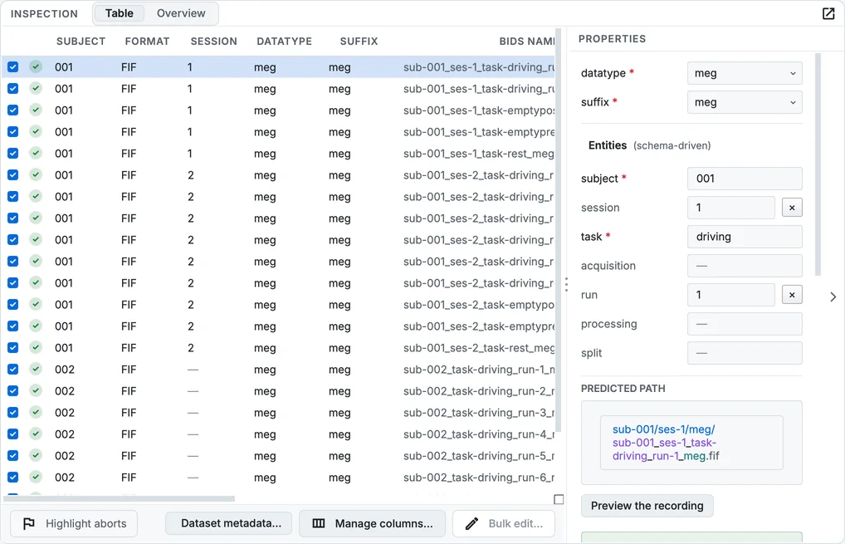Screen dimensions: 845x544
Task: Switch to the Overview tab
Action: pyautogui.click(x=181, y=13)
